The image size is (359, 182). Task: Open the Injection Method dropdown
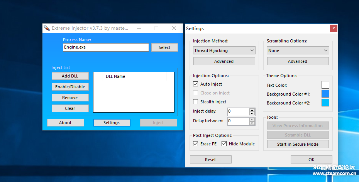pyautogui.click(x=224, y=50)
